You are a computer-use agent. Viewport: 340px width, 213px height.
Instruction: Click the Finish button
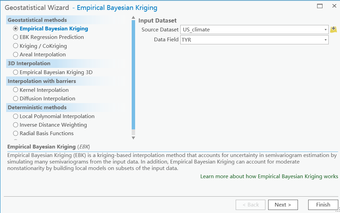point(323,205)
